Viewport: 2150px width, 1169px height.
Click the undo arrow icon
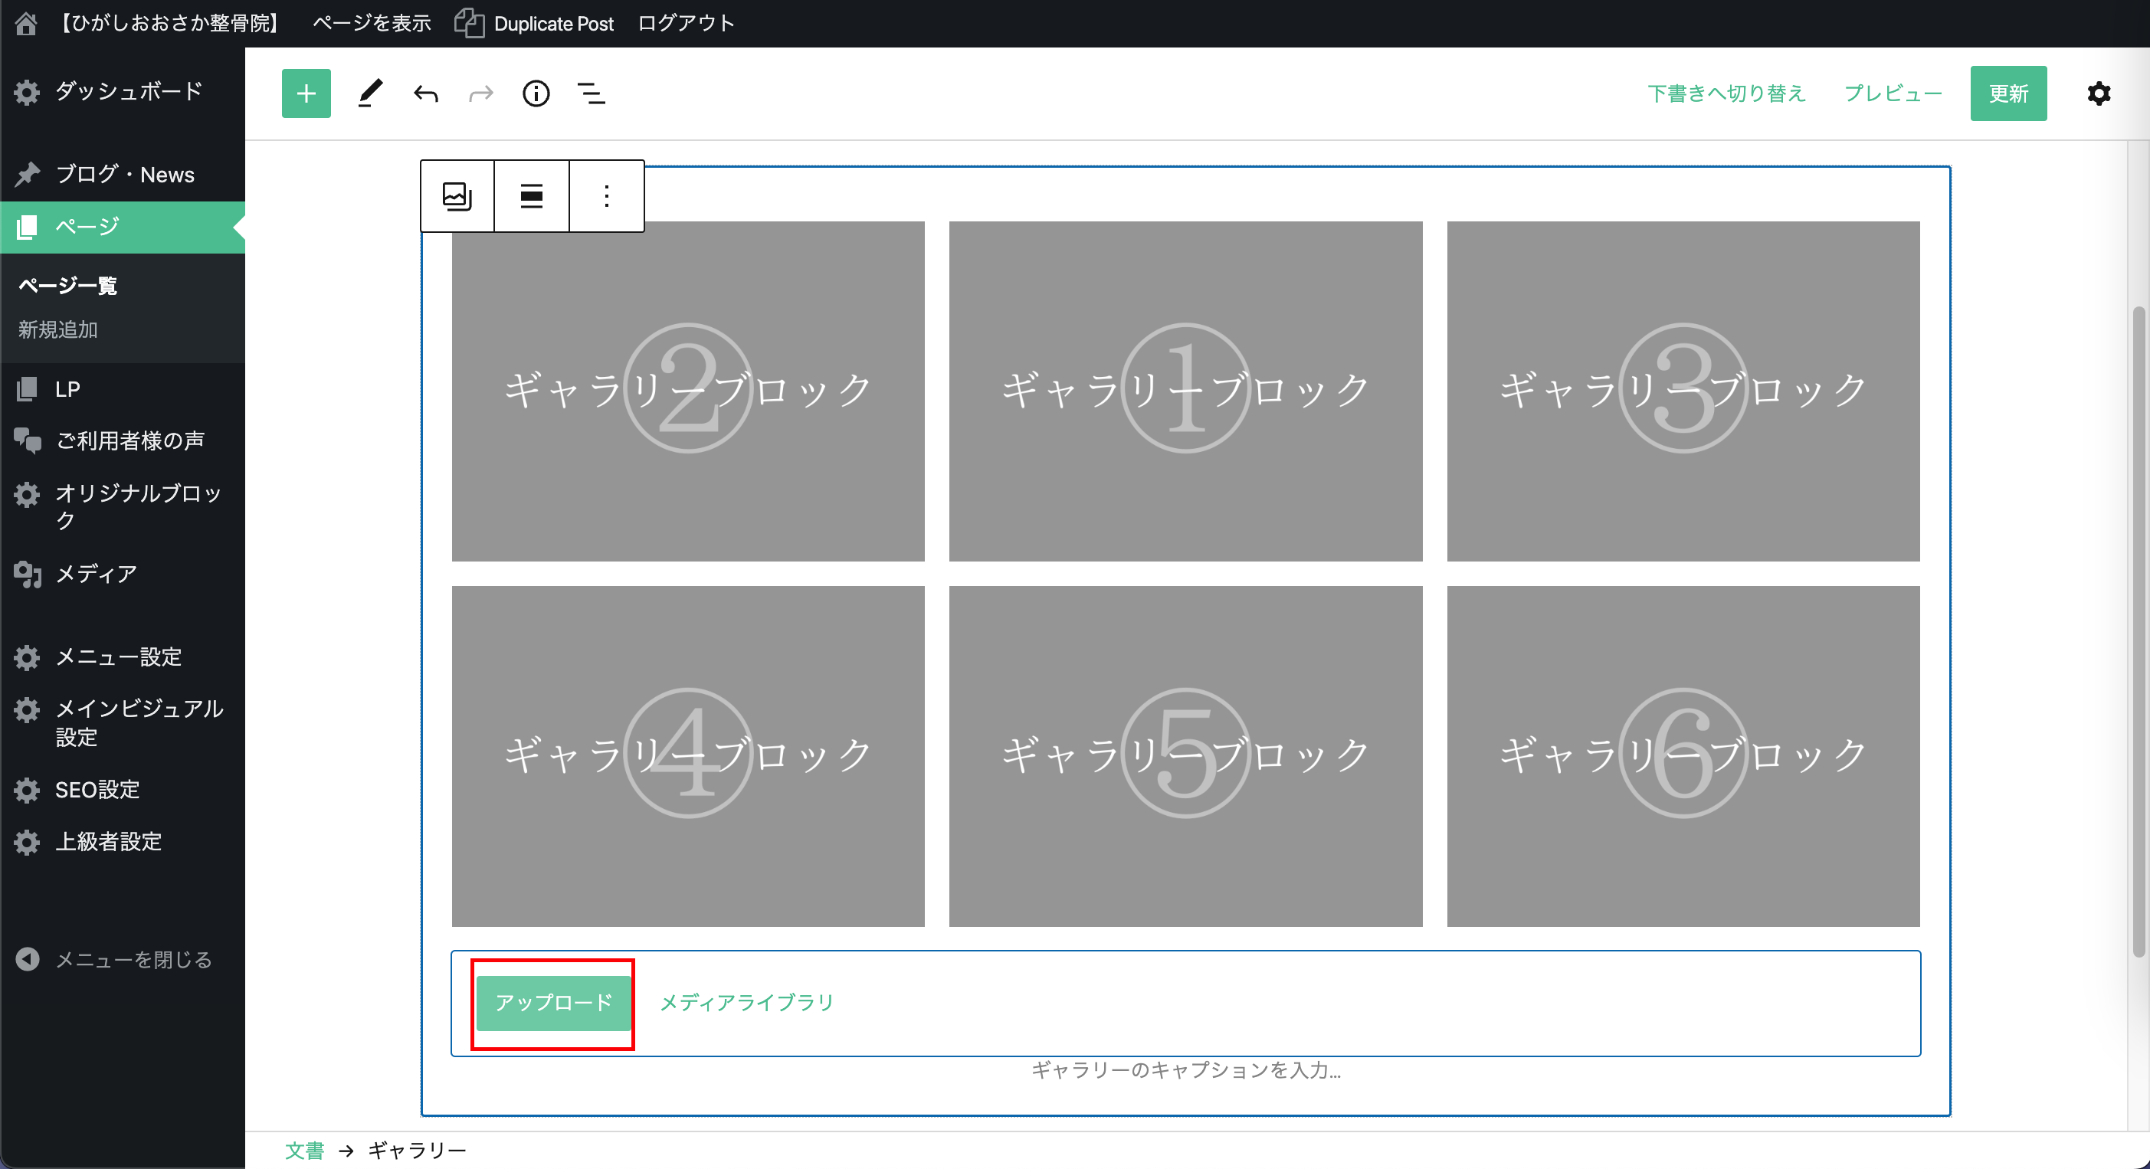tap(426, 93)
